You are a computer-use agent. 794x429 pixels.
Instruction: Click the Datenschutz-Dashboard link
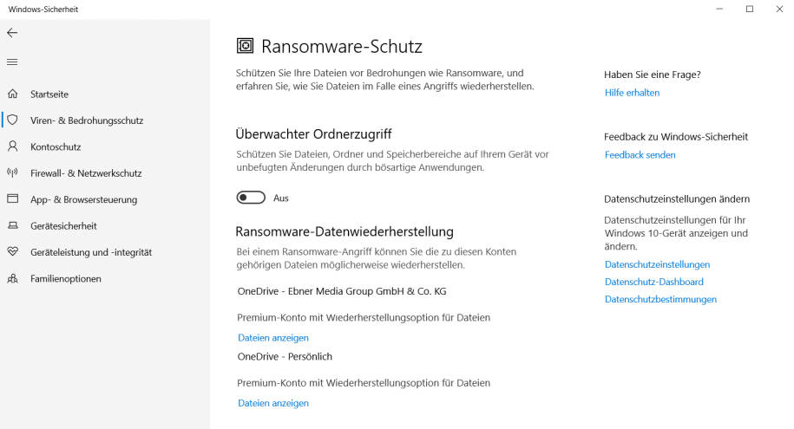coord(654,282)
